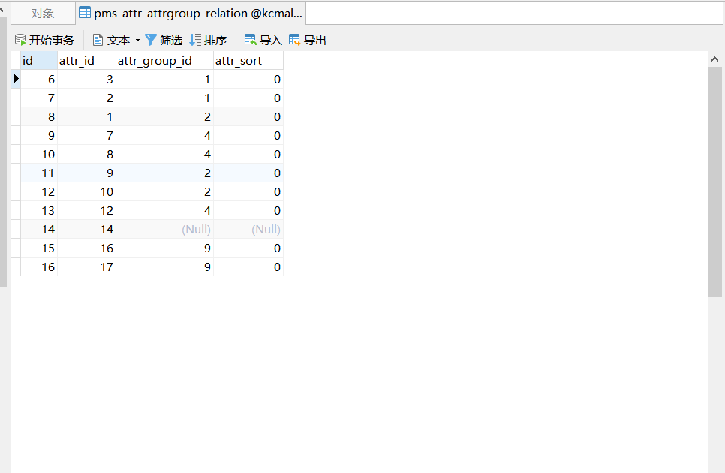Select id cell with value 8

click(x=39, y=116)
